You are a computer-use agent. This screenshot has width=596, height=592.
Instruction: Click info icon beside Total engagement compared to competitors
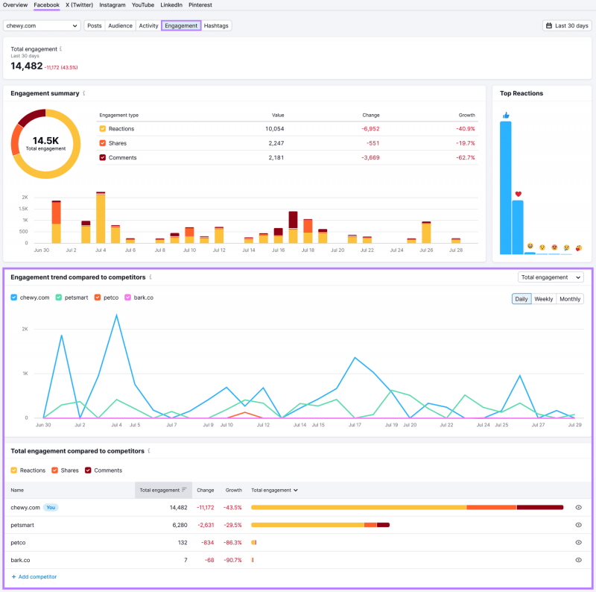click(149, 451)
